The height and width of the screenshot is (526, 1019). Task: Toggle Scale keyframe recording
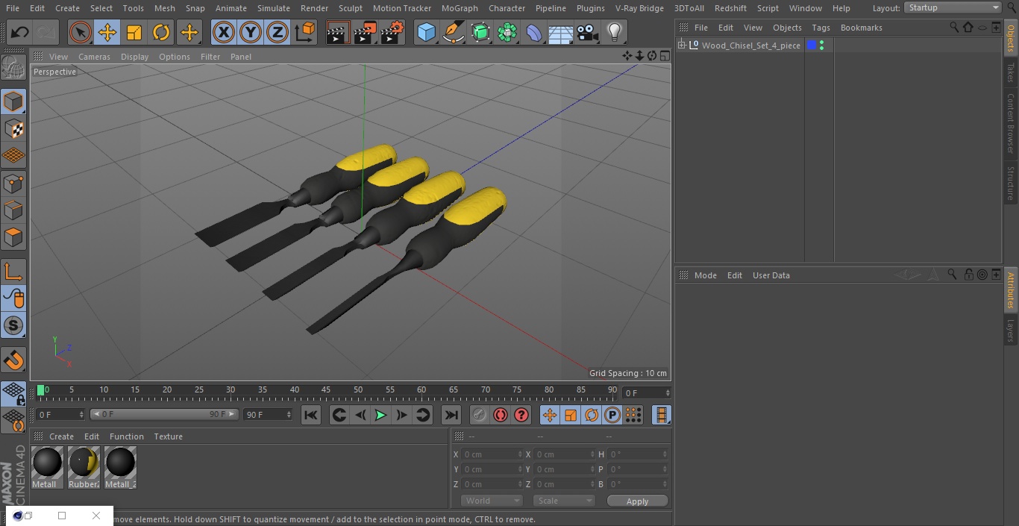point(571,415)
